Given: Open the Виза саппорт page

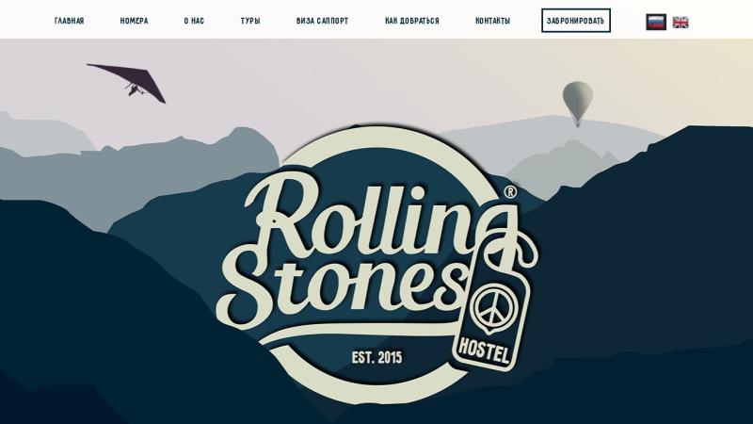Looking at the screenshot, I should click(x=322, y=21).
